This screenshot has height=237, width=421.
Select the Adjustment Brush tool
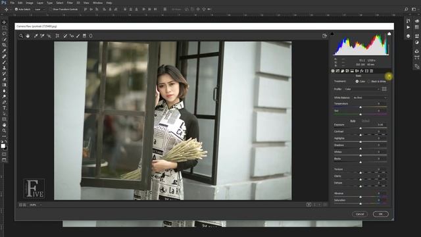pyautogui.click(x=78, y=36)
